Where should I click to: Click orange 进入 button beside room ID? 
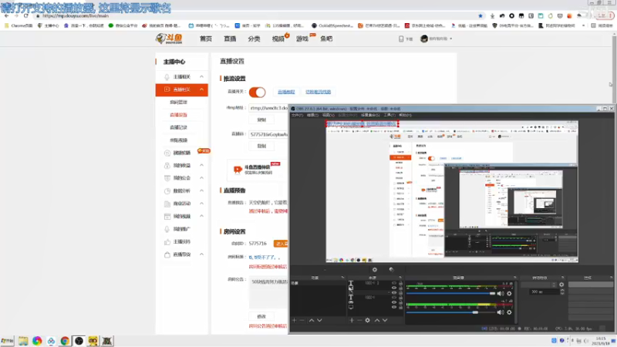(x=281, y=244)
